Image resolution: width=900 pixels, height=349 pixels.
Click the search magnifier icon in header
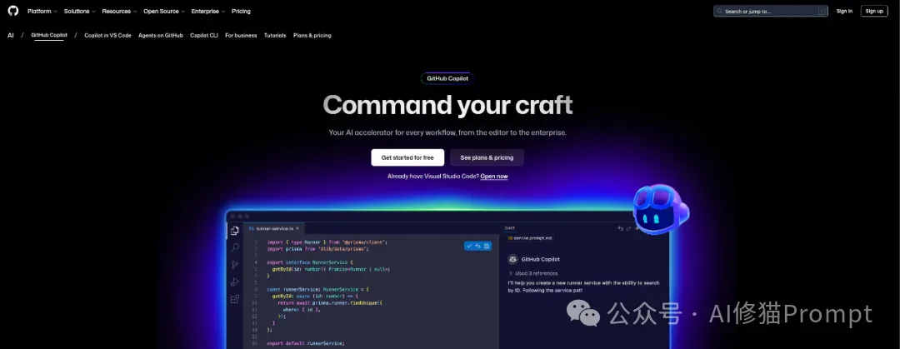point(720,12)
